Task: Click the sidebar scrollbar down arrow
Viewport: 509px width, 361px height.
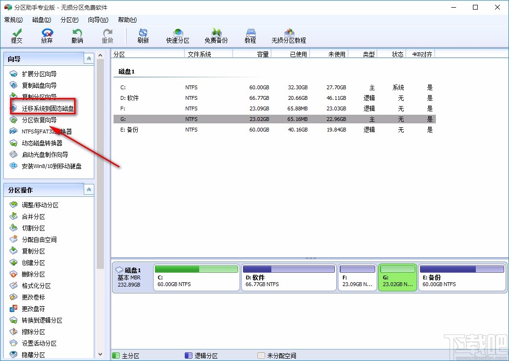Action: pos(100,354)
